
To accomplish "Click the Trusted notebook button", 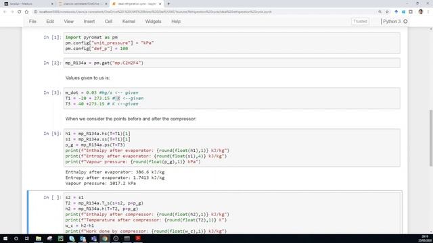I will pyautogui.click(x=360, y=22).
